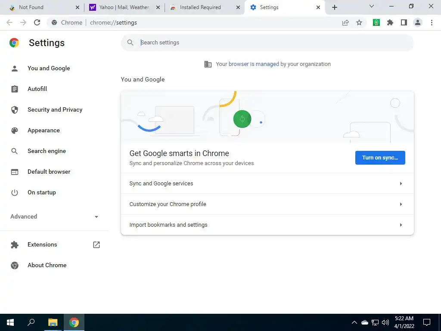Viewport: 441px width, 331px height.
Task: Open Search engine settings in sidebar
Action: coord(47,151)
